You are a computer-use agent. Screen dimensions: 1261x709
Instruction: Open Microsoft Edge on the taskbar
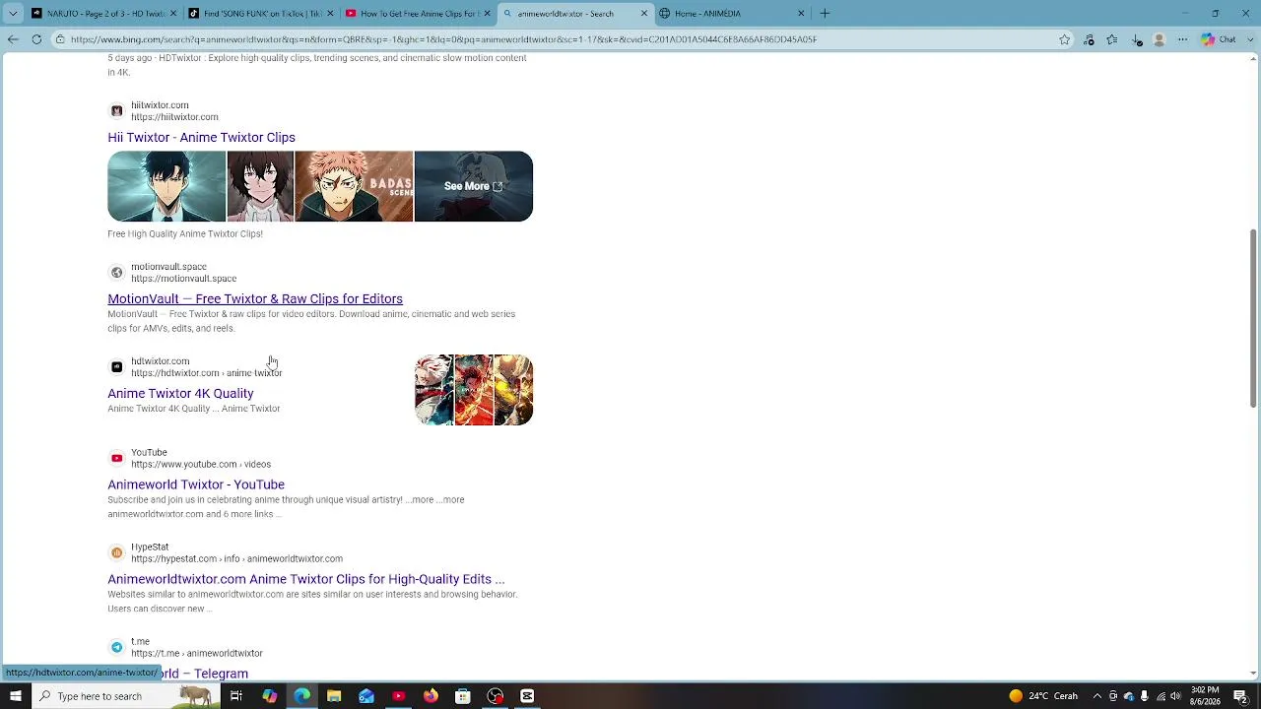301,696
